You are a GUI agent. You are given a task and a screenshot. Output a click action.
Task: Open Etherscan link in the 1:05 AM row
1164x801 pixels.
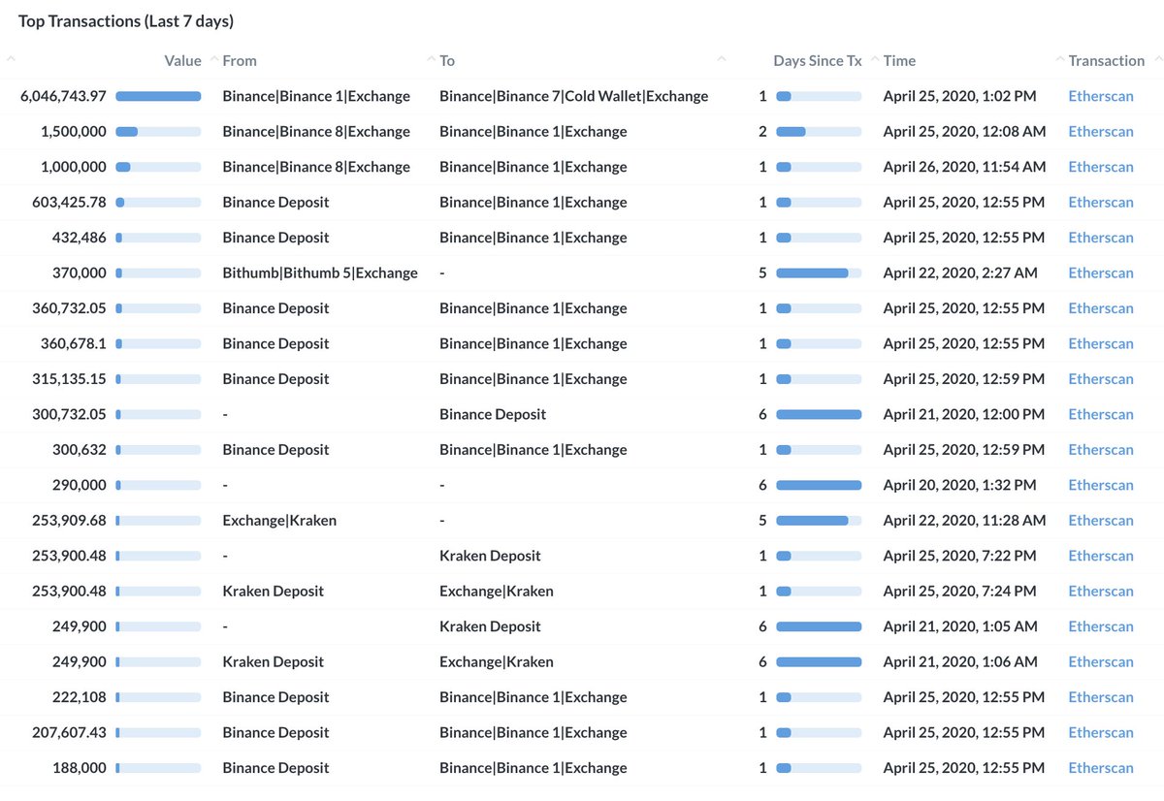[x=1101, y=626]
